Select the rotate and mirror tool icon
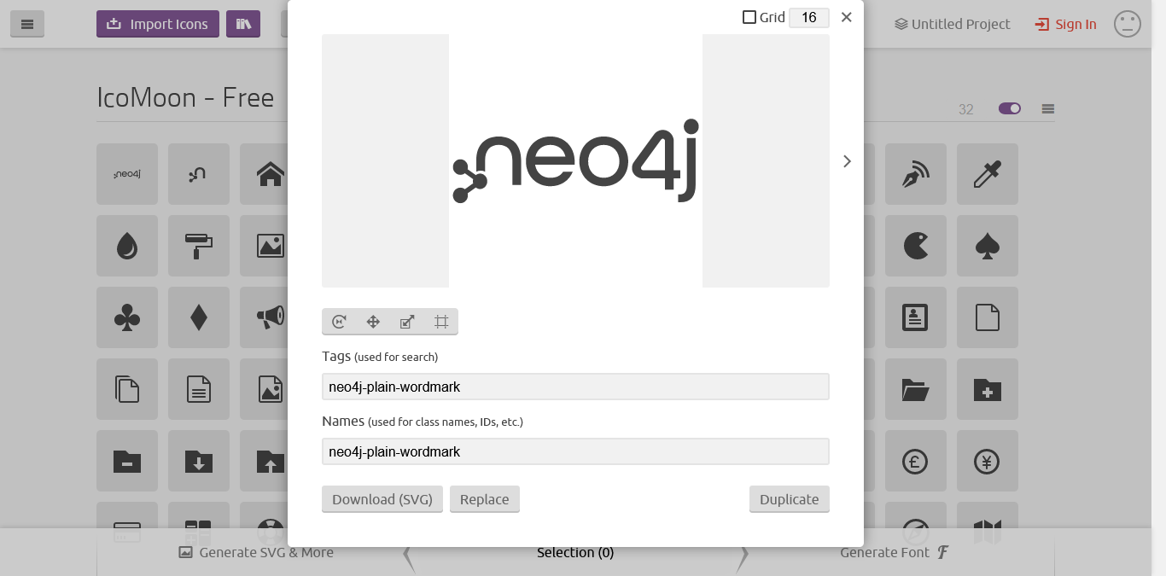Screen dimensions: 1166x576 [339, 322]
